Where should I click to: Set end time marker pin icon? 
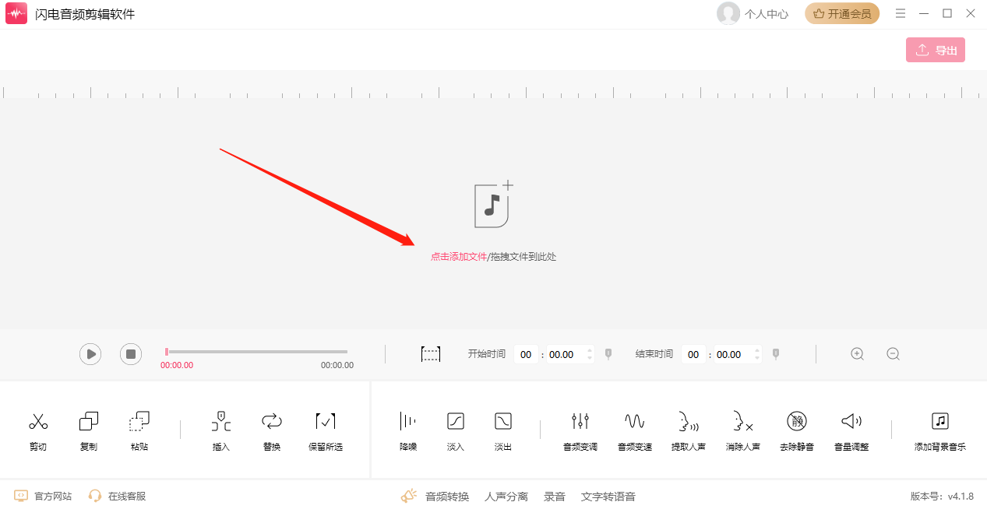pyautogui.click(x=776, y=354)
